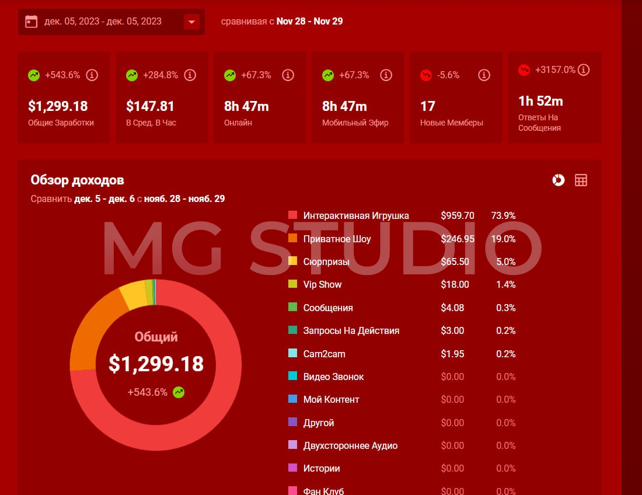Click info icon on Ответы На Сообщения card

click(x=583, y=70)
